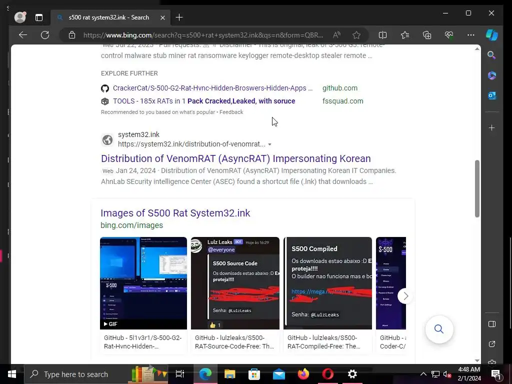This screenshot has height=384, width=512.
Task: Open sidebar Search icon
Action: (492, 55)
